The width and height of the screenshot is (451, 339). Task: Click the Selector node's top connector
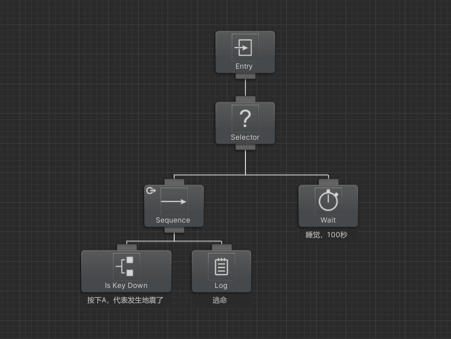click(245, 99)
